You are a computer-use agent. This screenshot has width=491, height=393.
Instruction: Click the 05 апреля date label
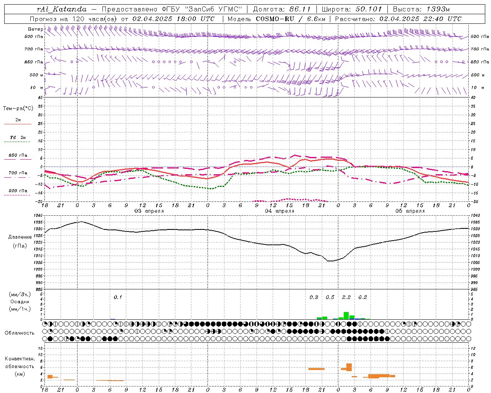pyautogui.click(x=410, y=211)
